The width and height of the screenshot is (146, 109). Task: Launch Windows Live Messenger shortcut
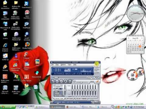tap(16, 67)
